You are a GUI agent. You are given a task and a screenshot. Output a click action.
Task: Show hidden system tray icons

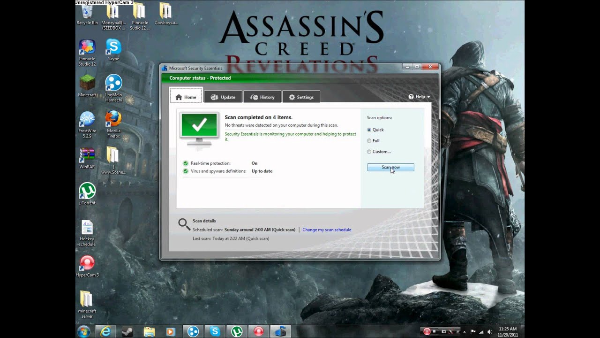click(465, 332)
